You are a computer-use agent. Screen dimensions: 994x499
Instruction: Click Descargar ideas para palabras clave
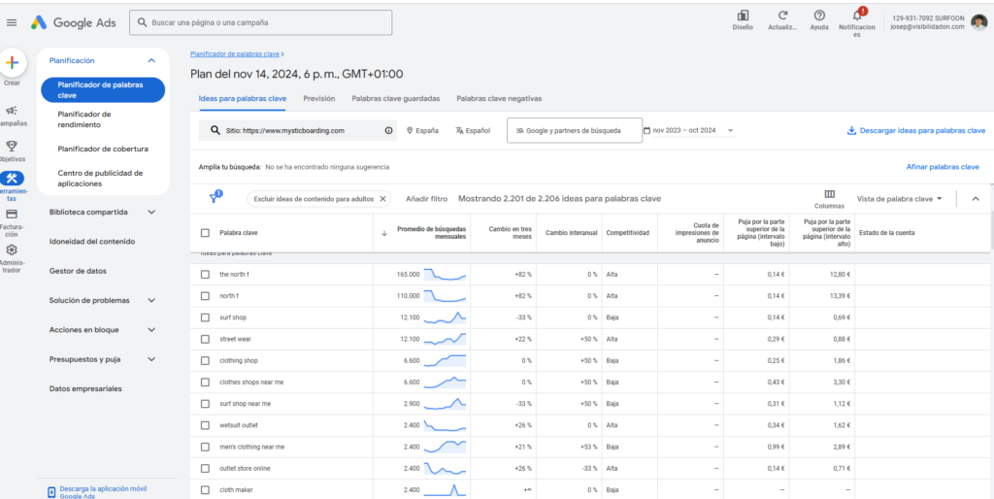(x=915, y=130)
